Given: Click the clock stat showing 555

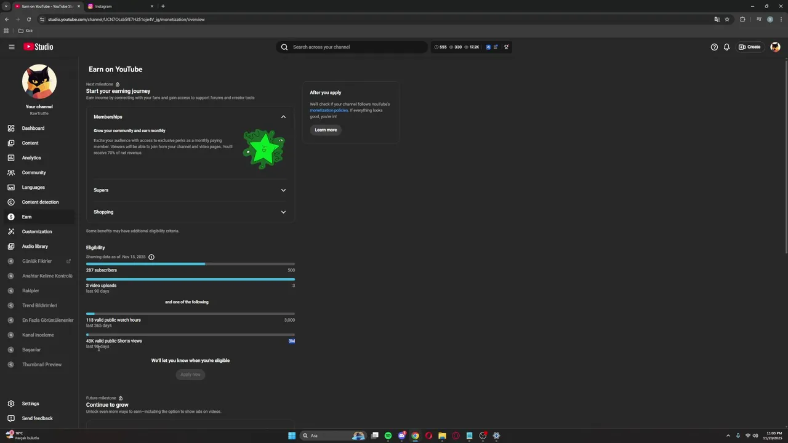Looking at the screenshot, I should click(x=441, y=47).
